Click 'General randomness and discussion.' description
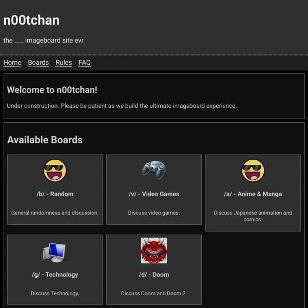 coord(55,213)
